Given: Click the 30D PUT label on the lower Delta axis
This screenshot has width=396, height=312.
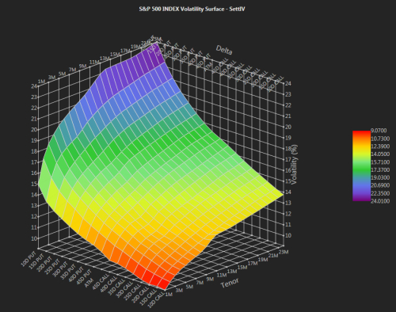Looking at the screenshot, I should click(60, 270).
